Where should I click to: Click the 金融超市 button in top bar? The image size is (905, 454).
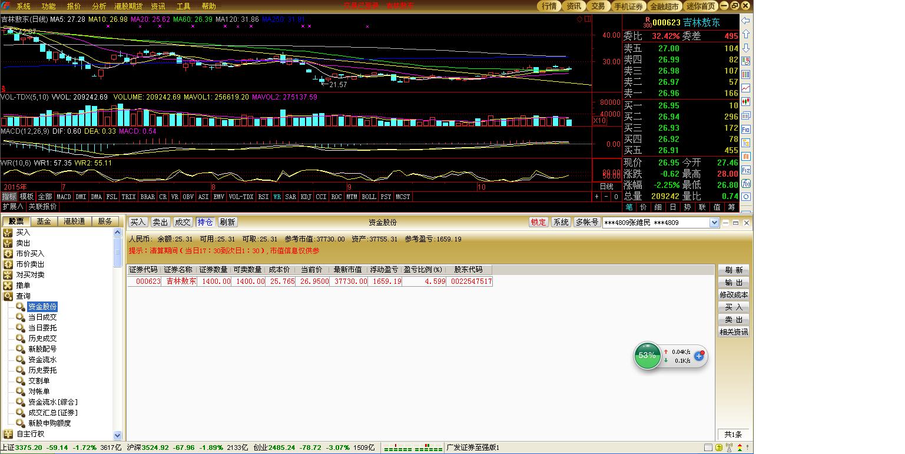pyautogui.click(x=664, y=6)
